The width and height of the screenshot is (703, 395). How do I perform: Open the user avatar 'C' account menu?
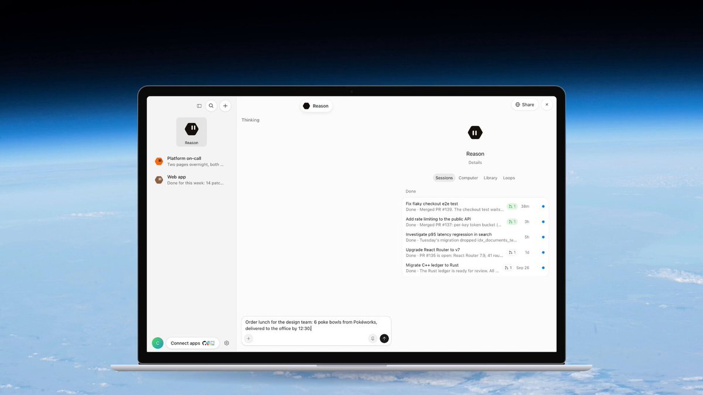point(158,343)
